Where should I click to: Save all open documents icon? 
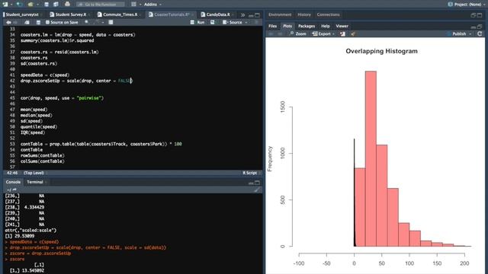tap(56, 5)
